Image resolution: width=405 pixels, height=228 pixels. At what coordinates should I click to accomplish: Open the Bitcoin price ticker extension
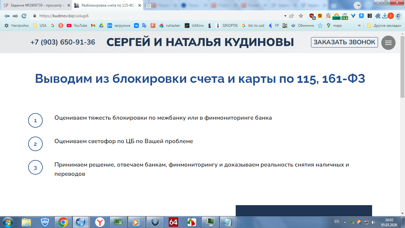tap(336, 16)
